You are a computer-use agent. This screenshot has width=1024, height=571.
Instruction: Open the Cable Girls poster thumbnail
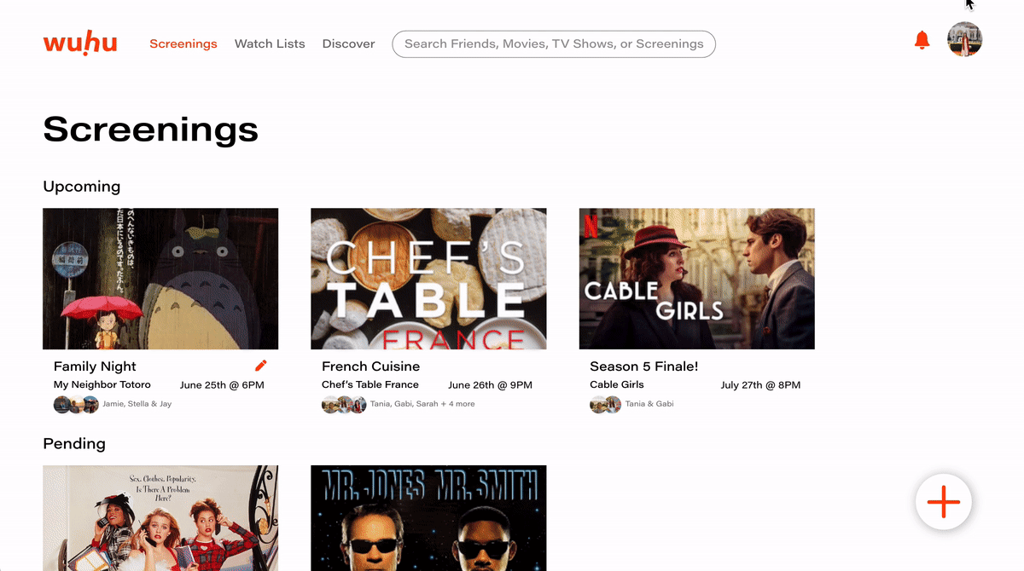tap(696, 279)
